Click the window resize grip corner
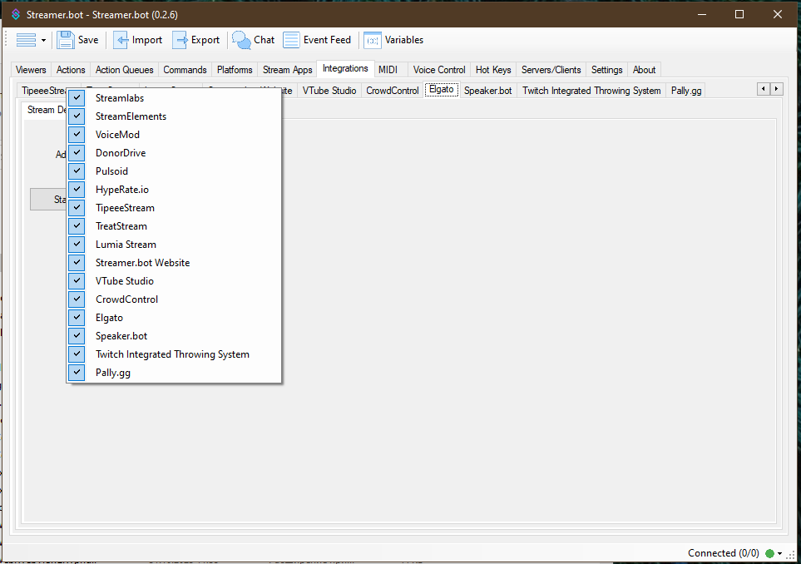Viewport: 801px width, 564px height. click(x=792, y=555)
